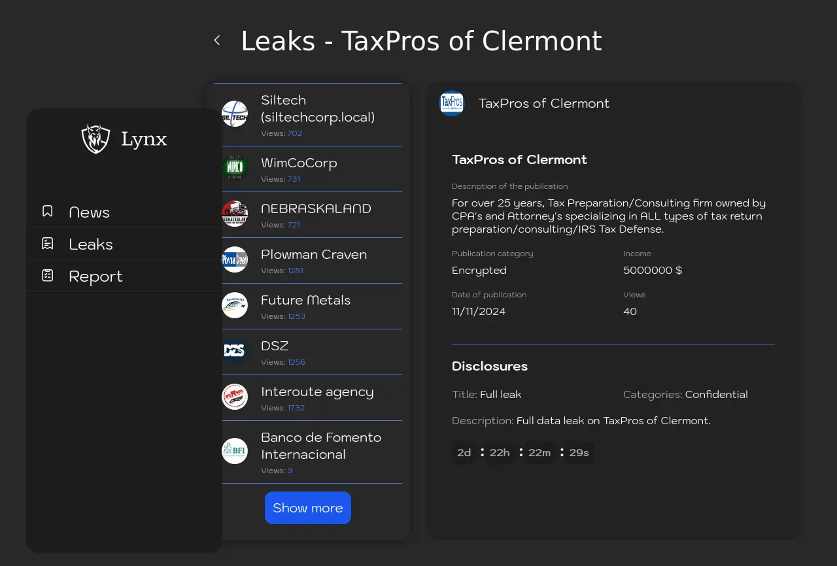Click the Report checklist icon

point(48,276)
